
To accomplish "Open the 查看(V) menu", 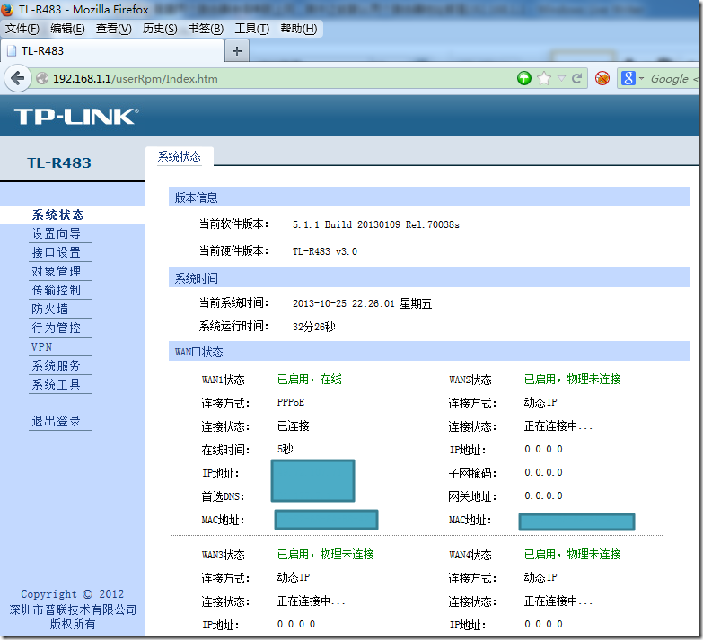I will pyautogui.click(x=113, y=29).
